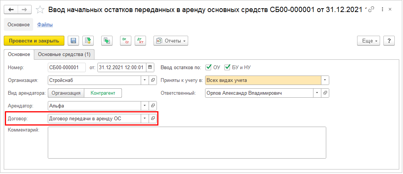Viewport: 403px width, 174px height.
Task: Click the create-based-on icon in toolbar
Action: (x=107, y=41)
